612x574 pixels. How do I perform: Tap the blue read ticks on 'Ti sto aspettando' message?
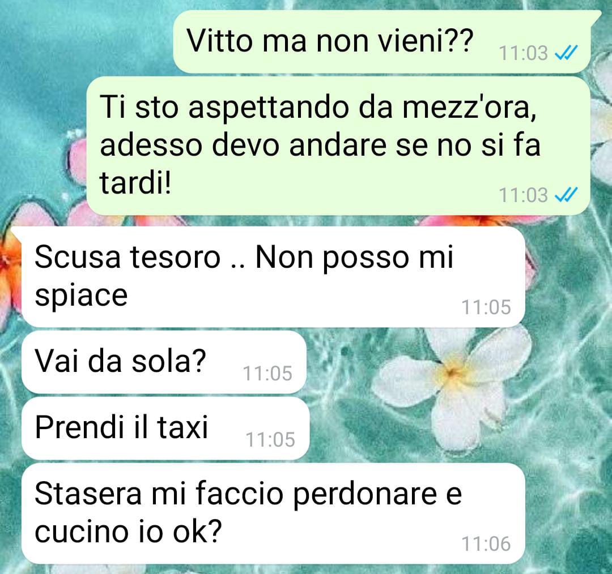[566, 195]
